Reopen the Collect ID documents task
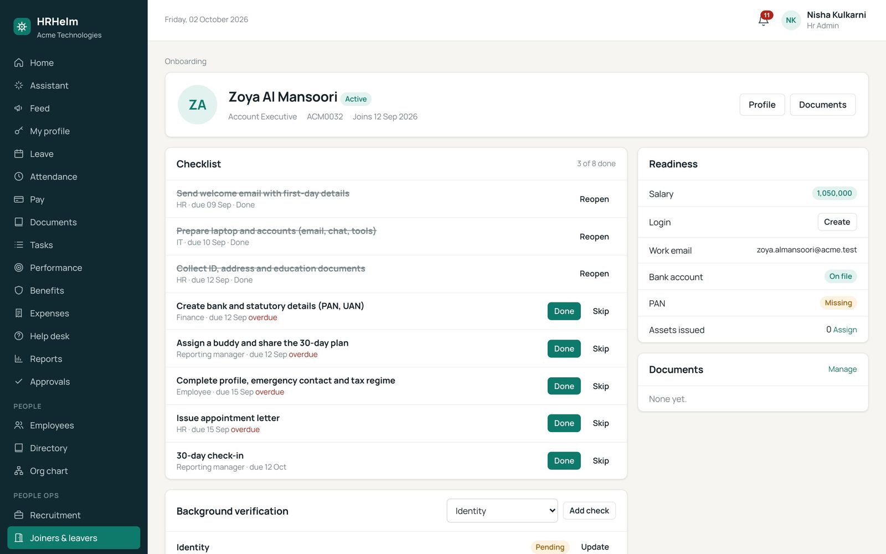 [x=594, y=274]
